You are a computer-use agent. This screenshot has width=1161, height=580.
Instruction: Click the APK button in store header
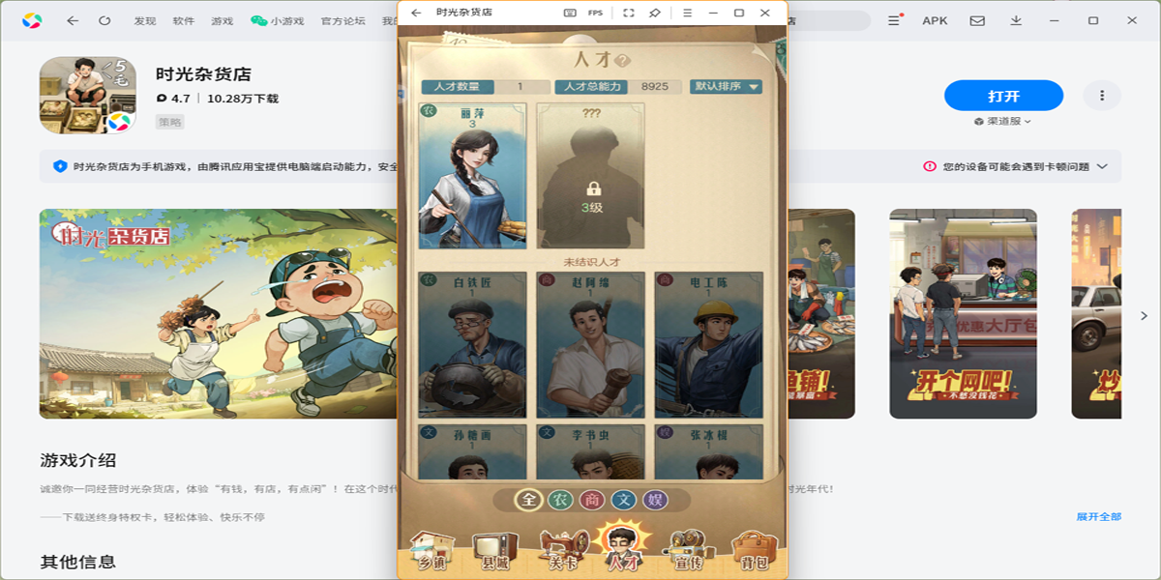click(936, 20)
